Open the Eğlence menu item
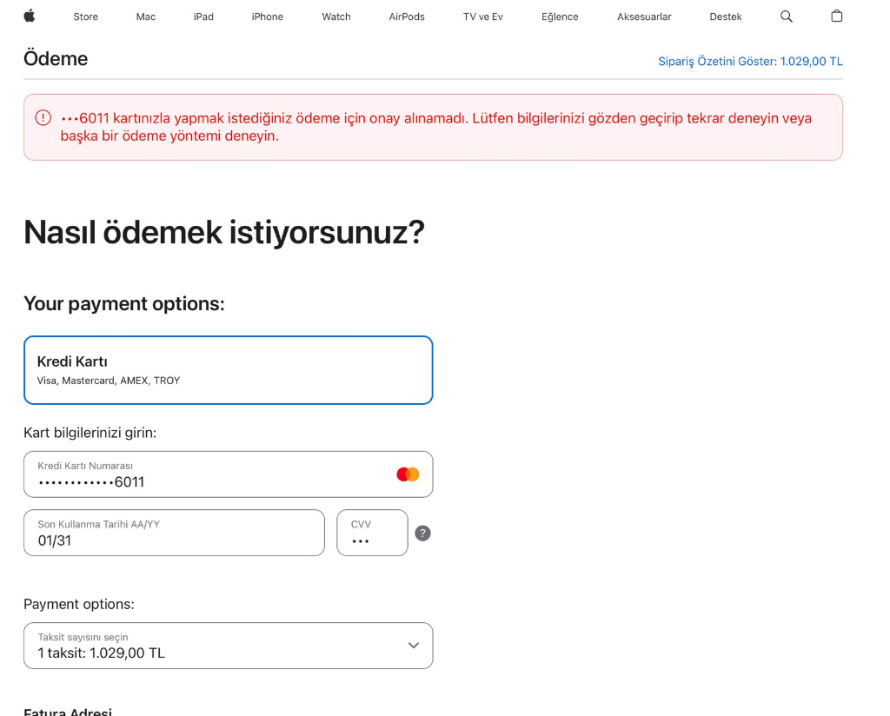Screen dimensions: 890x716 click(x=559, y=16)
